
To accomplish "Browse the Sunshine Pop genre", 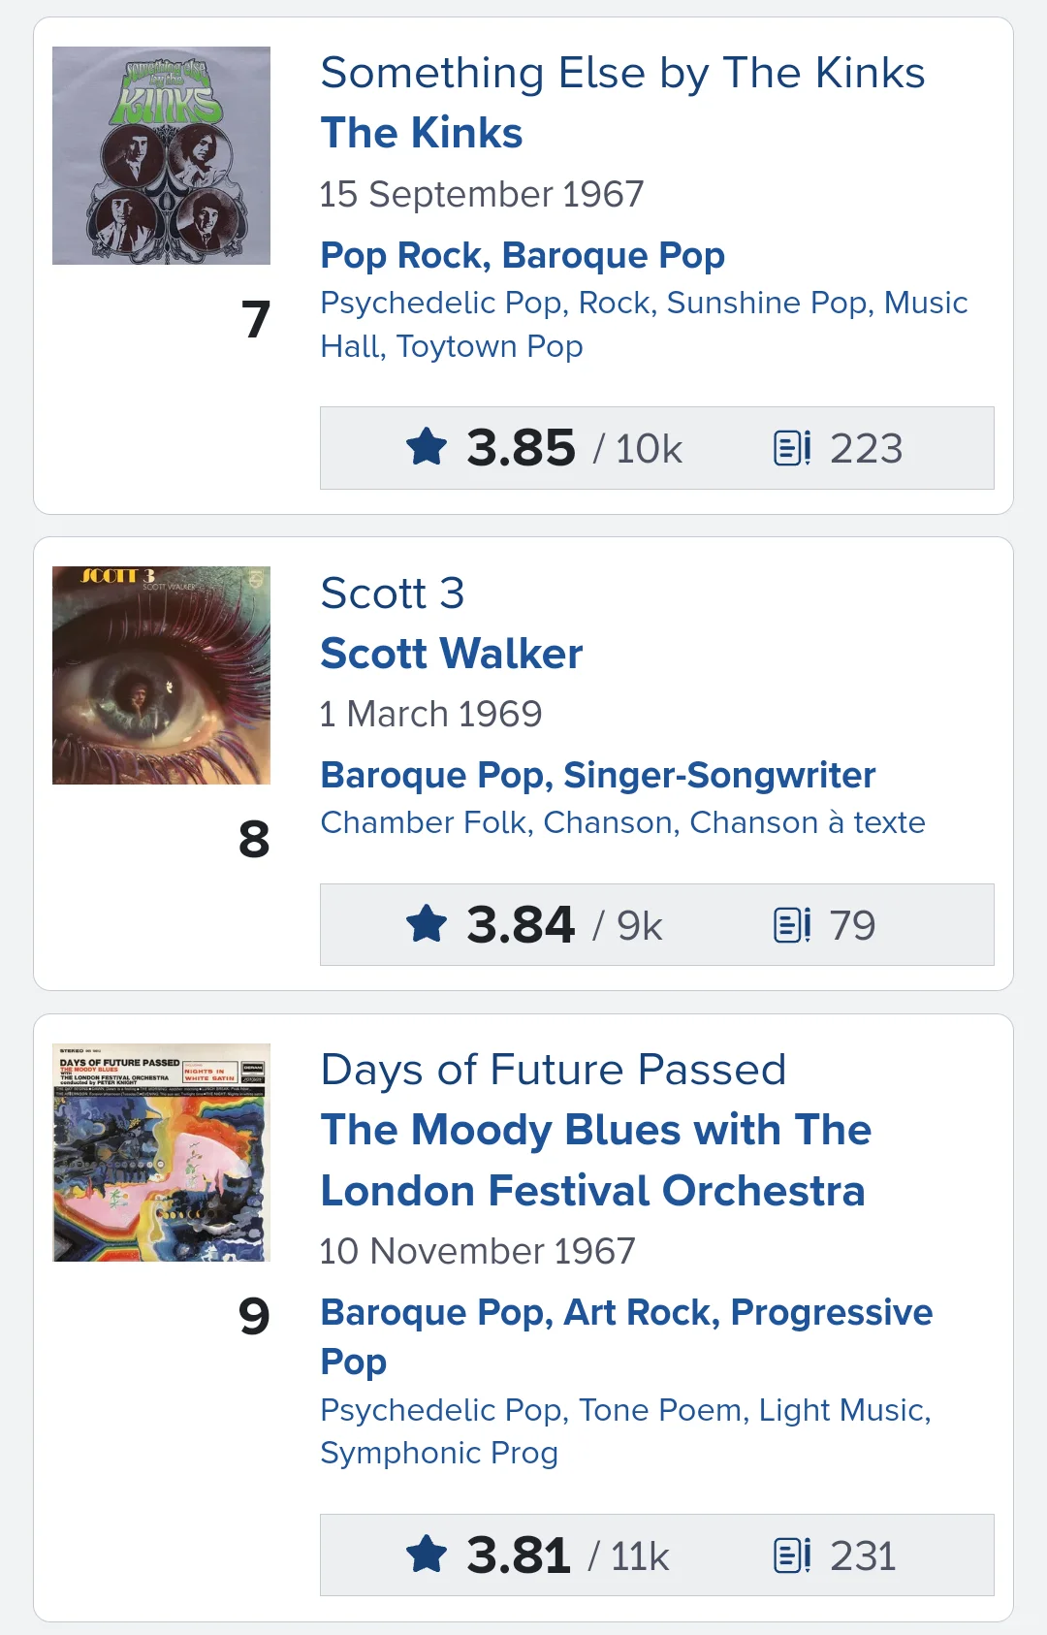I will point(766,303).
